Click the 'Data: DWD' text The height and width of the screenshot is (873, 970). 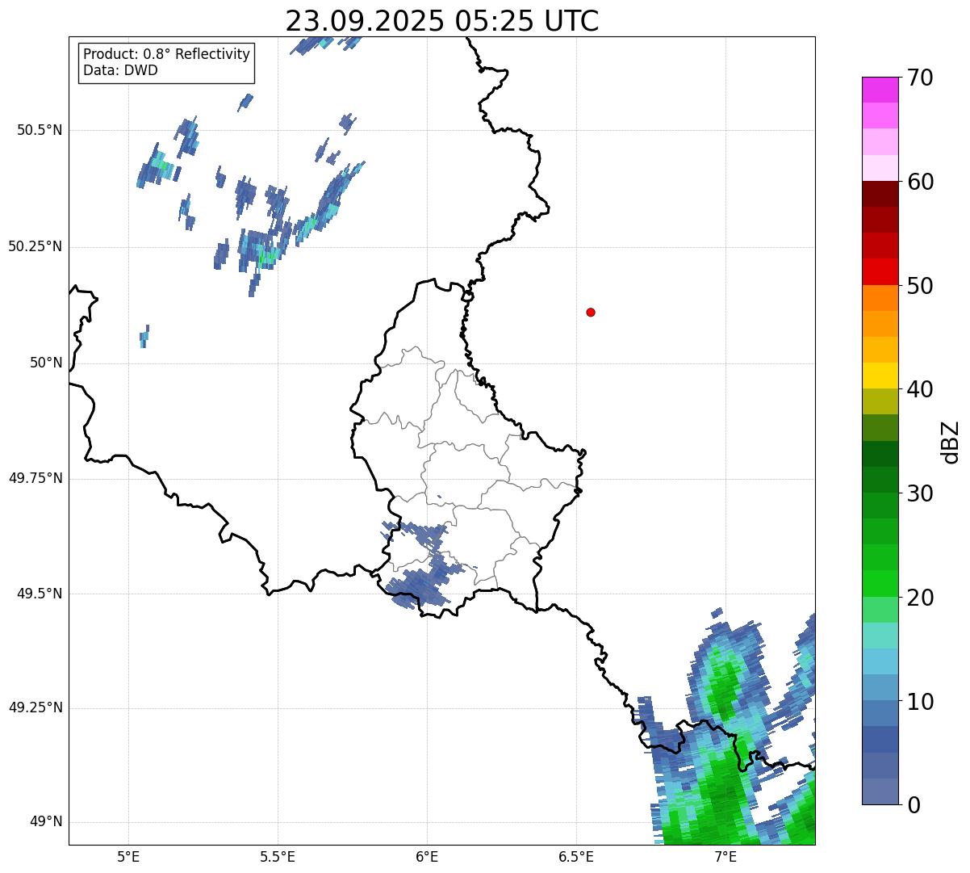coord(121,70)
